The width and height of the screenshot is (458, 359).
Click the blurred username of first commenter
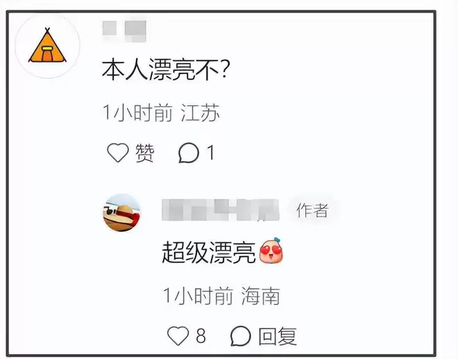124,31
